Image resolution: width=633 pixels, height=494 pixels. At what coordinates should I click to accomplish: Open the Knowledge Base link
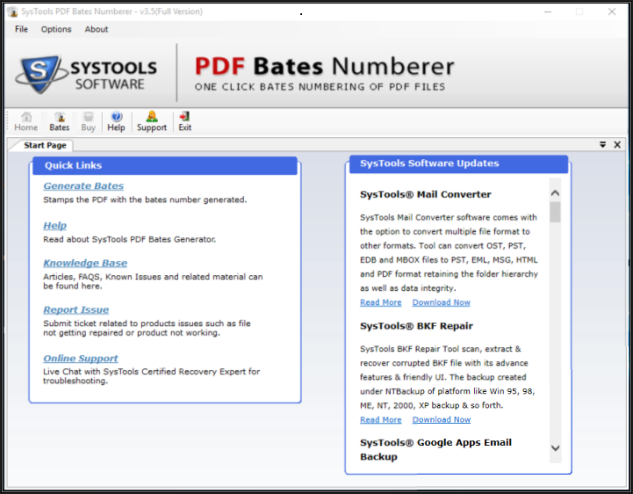85,263
